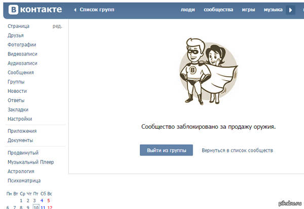The height and width of the screenshot is (209, 304).
Task: Open the 'Психоматрица' app link
Action: [24, 181]
